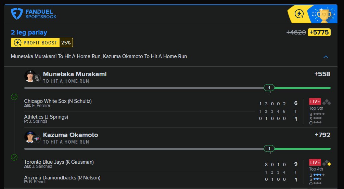The height and width of the screenshot is (189, 344).
Task: Click Munetaka Murakami name heading
Action: click(x=75, y=74)
